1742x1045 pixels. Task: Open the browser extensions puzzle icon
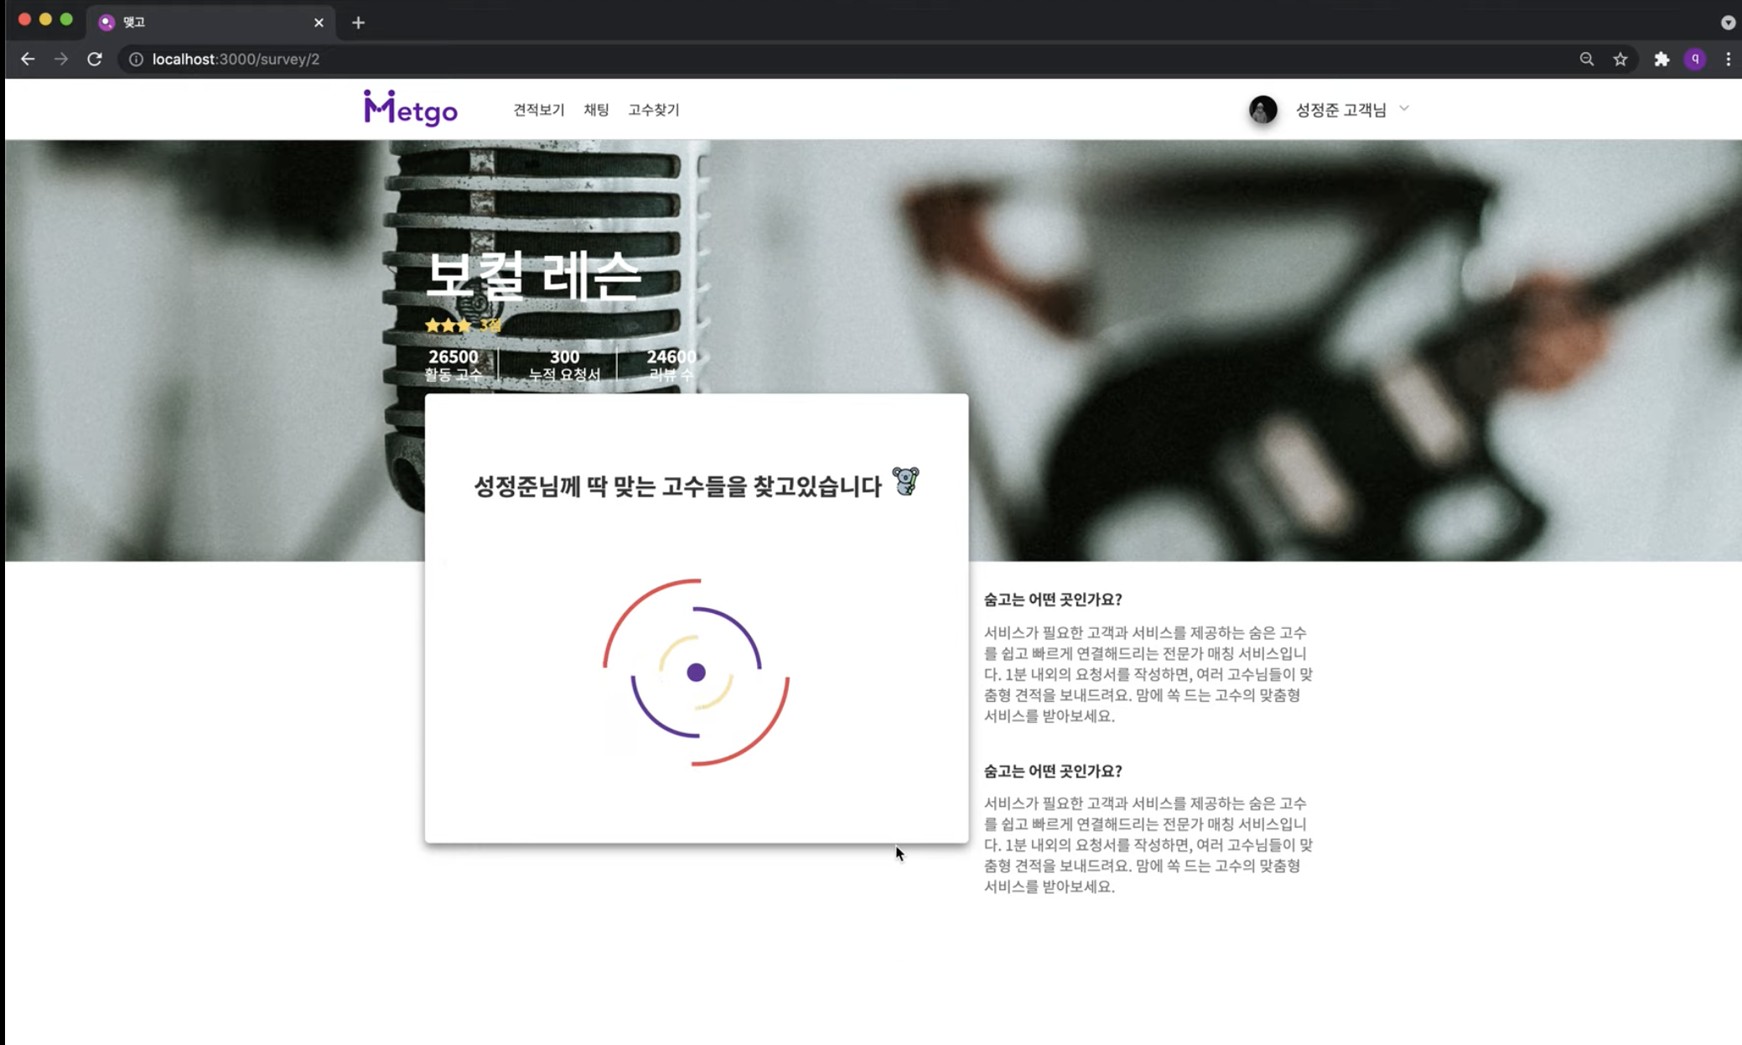[x=1661, y=59]
